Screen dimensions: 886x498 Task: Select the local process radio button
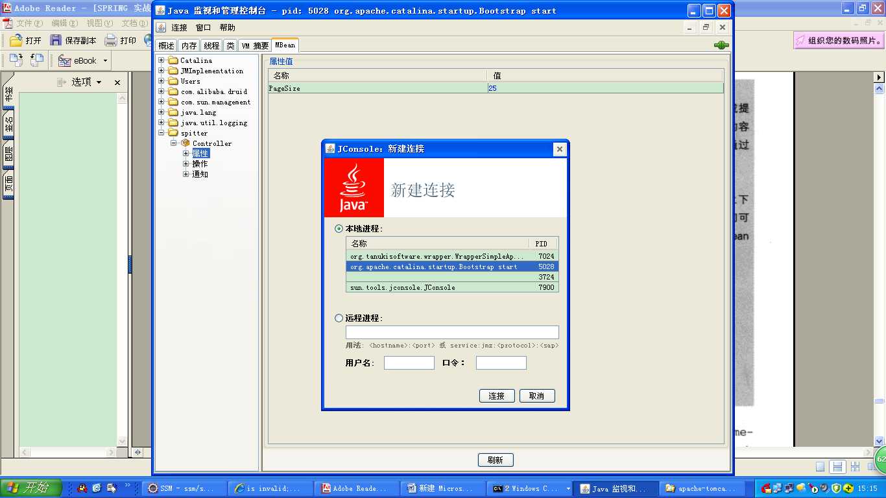pos(339,229)
